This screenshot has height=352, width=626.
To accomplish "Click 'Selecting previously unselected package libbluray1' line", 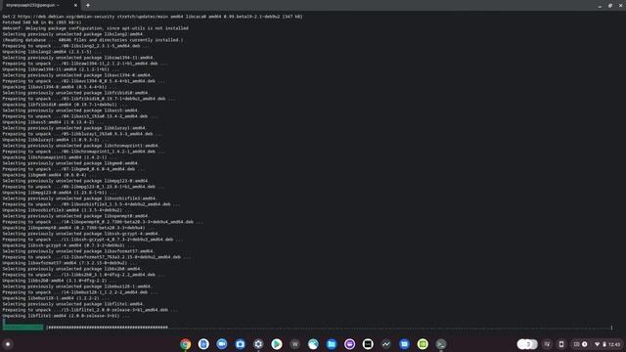I will 74,128.
